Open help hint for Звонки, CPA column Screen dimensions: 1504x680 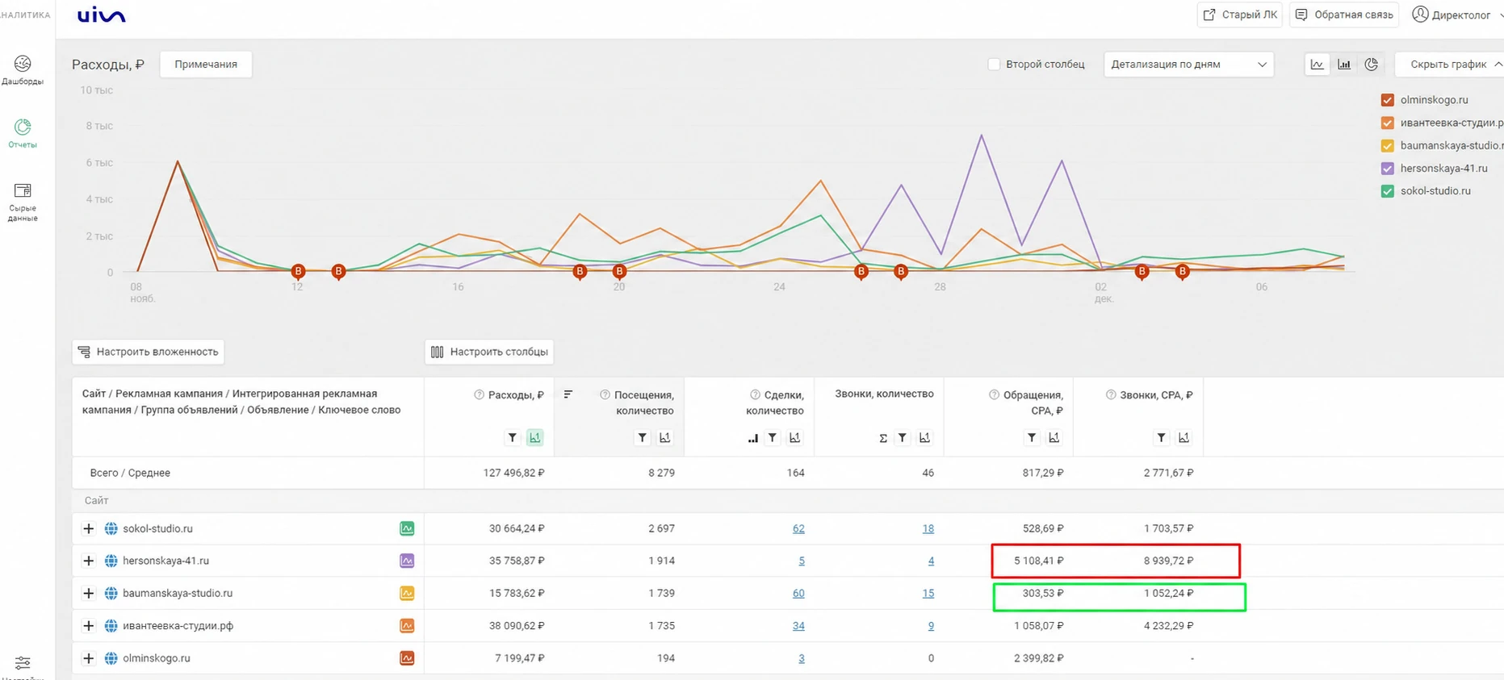[x=1111, y=394]
